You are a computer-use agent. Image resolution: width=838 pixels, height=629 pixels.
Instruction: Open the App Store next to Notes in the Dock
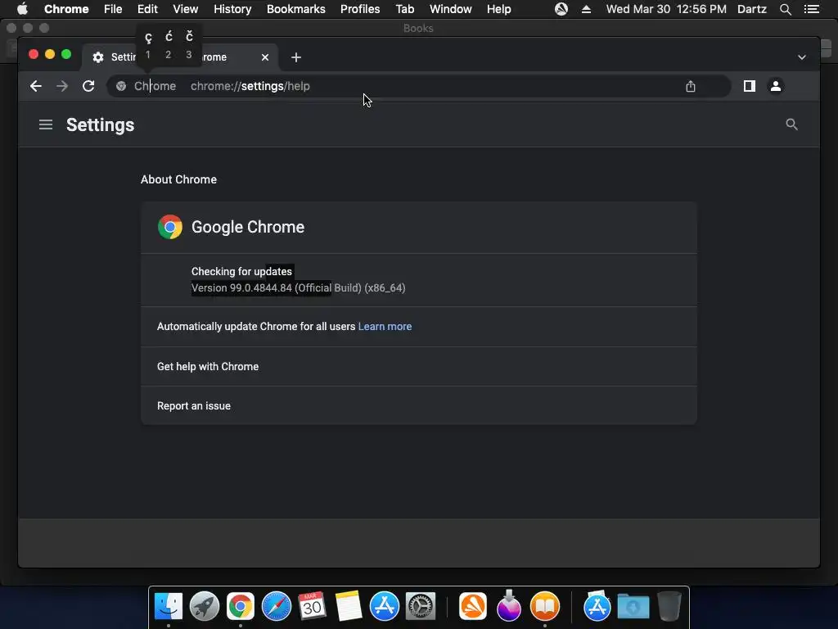(385, 607)
